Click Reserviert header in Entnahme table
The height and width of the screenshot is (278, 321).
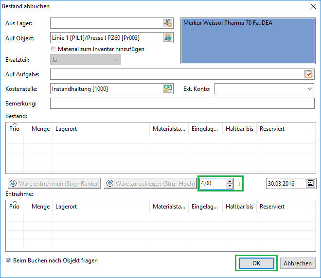286,207
